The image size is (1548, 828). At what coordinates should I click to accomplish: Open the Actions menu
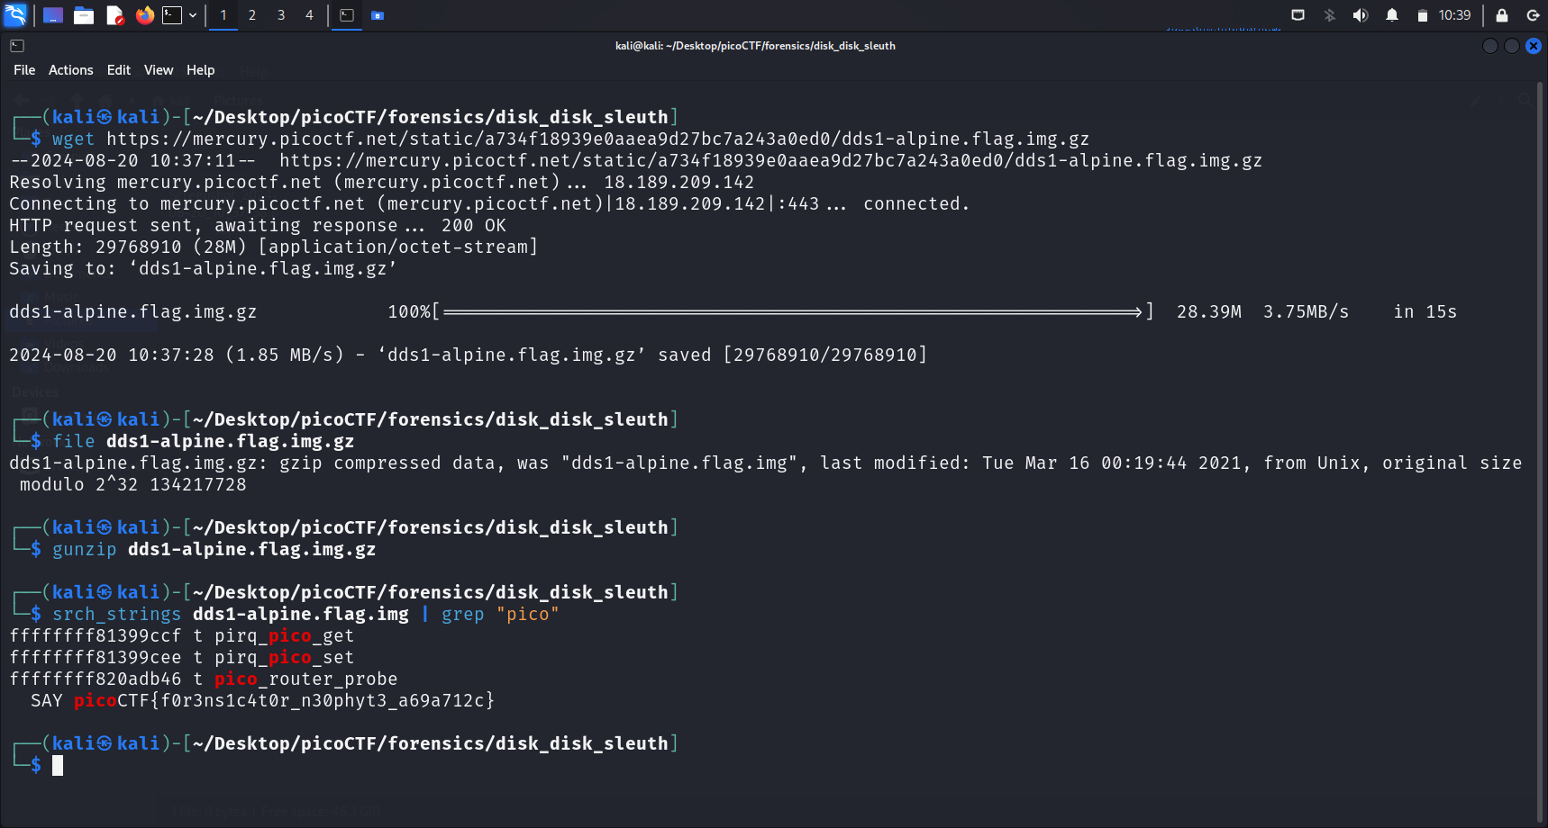pos(70,70)
